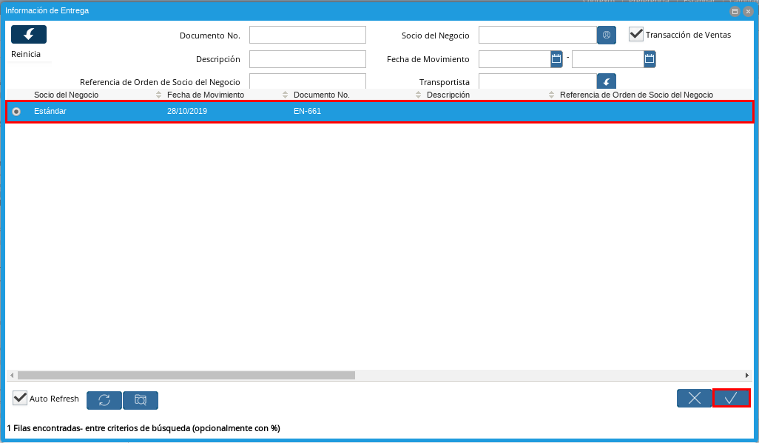Disable the Auto Refresh checkbox
Screen dimensions: 759x443
pos(20,398)
